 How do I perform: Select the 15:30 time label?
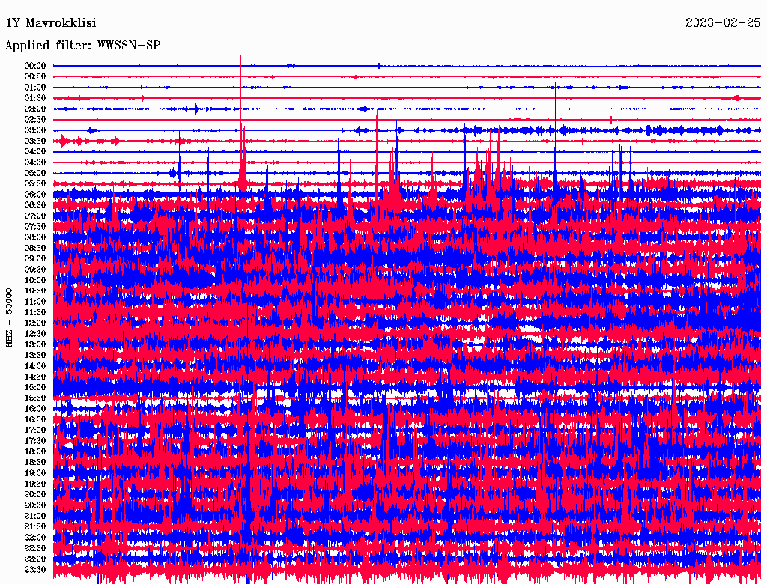point(35,398)
